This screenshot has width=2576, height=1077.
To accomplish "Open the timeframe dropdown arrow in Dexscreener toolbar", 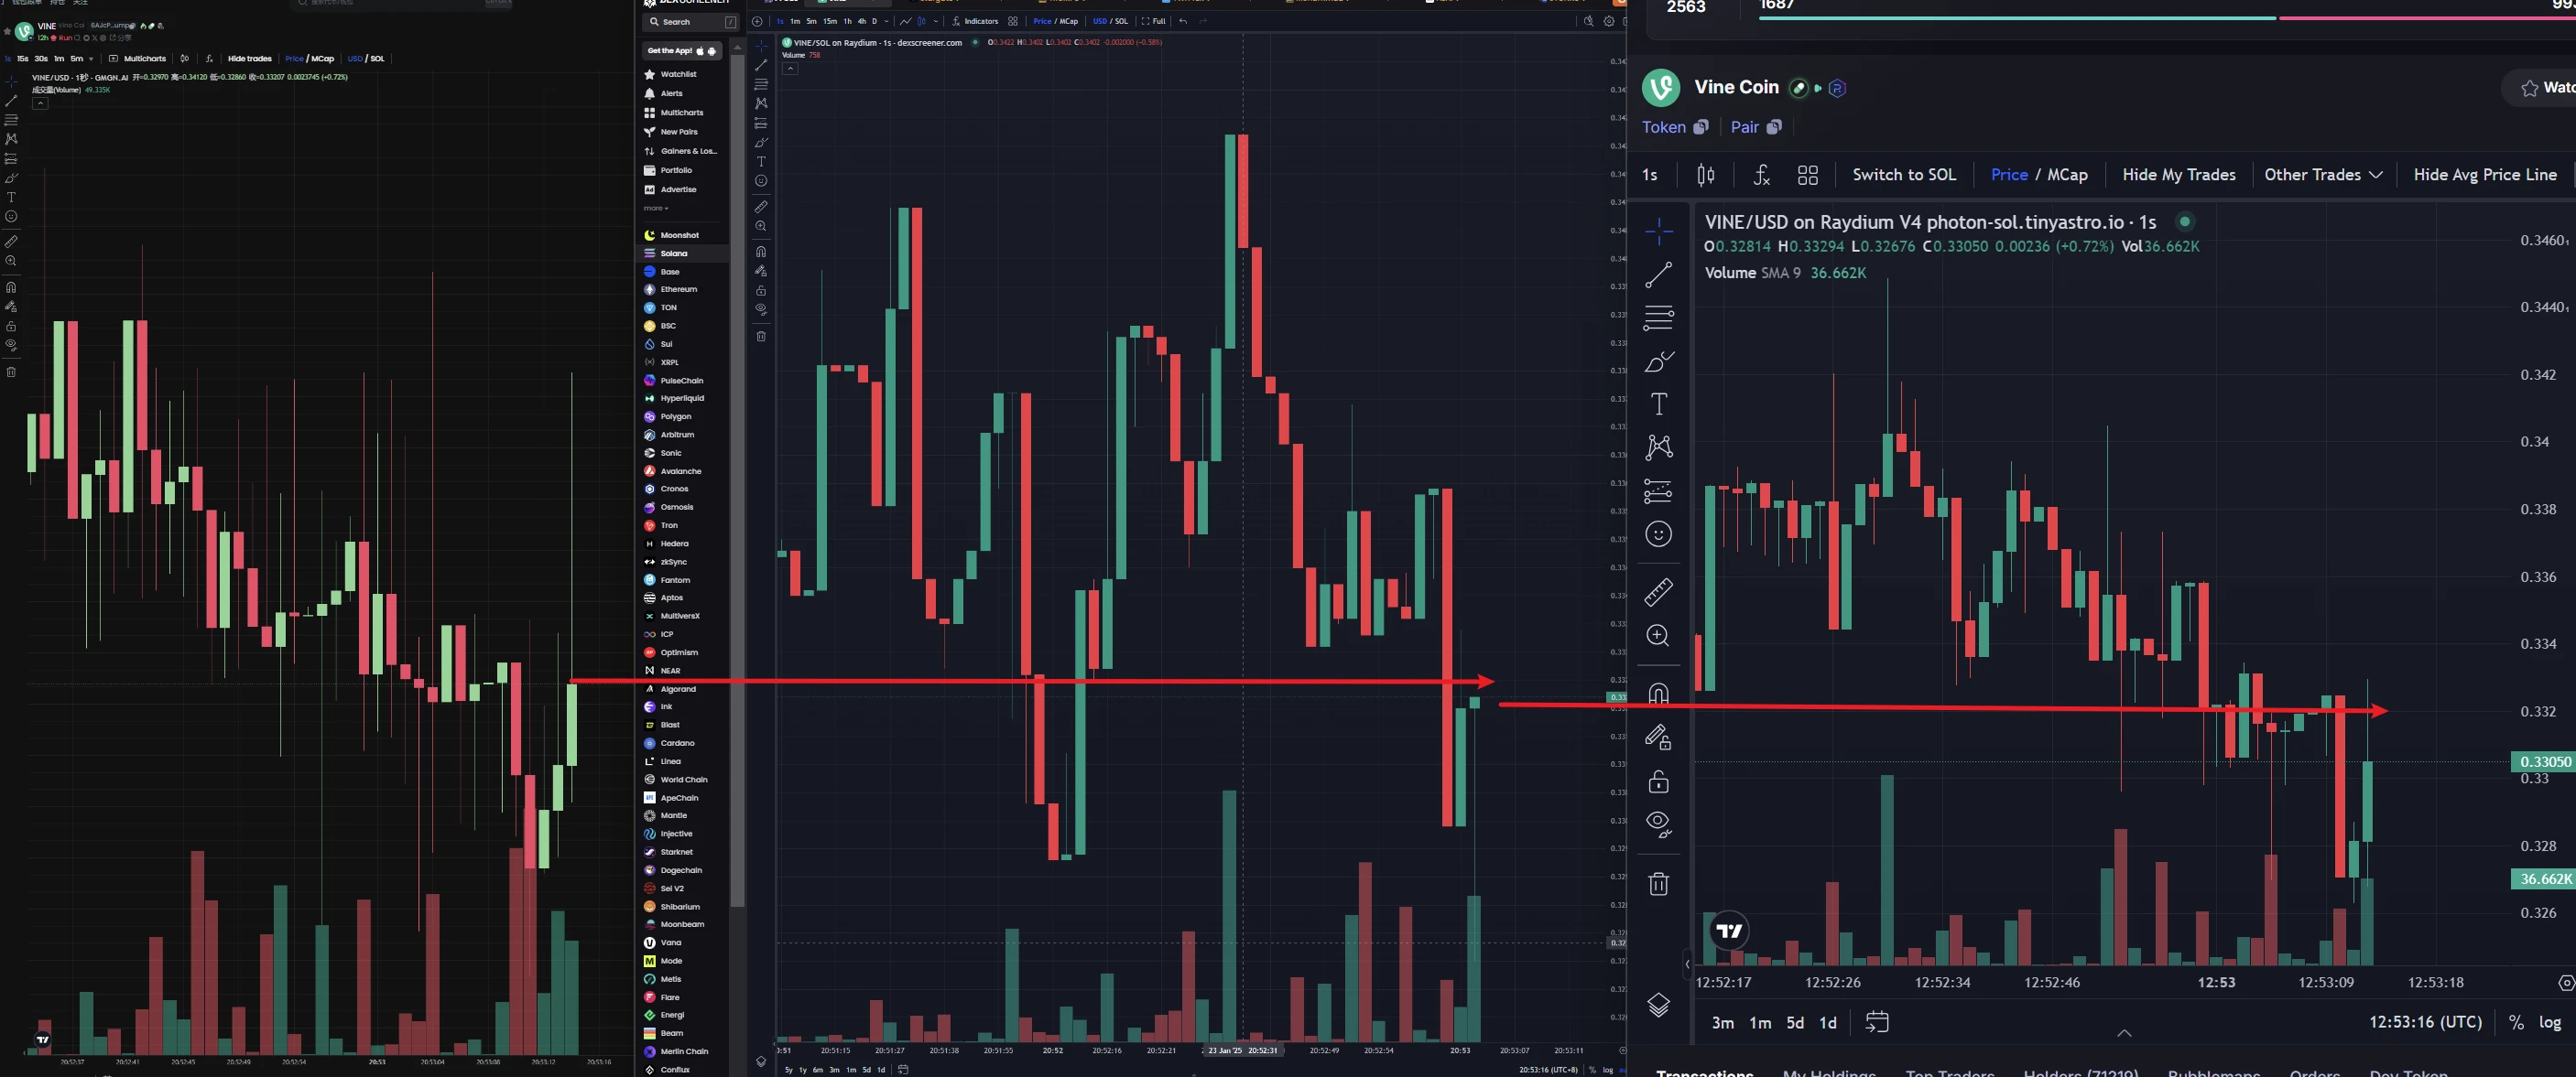I will pyautogui.click(x=886, y=21).
